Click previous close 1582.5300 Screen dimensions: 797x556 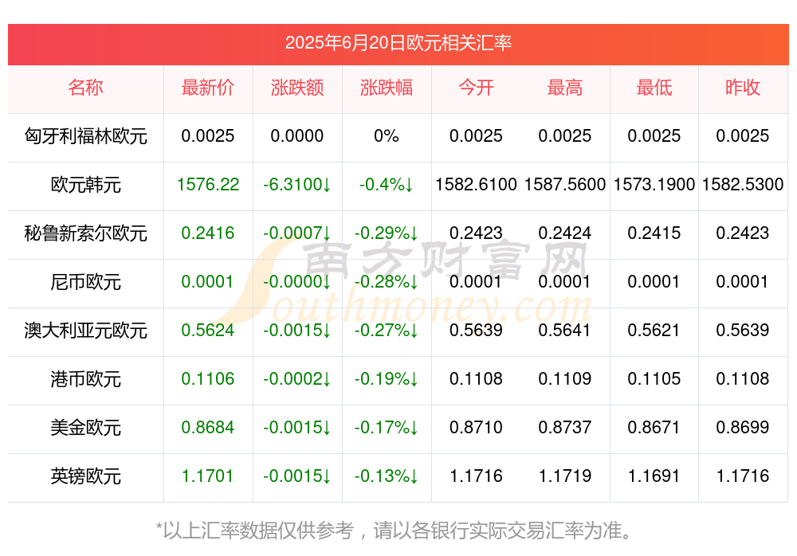coord(743,185)
